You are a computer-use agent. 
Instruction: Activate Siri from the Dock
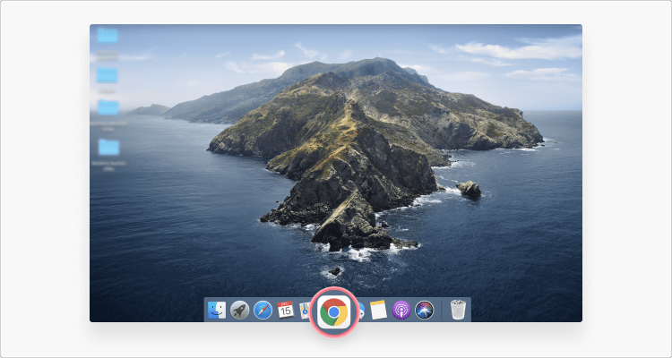[x=425, y=310]
